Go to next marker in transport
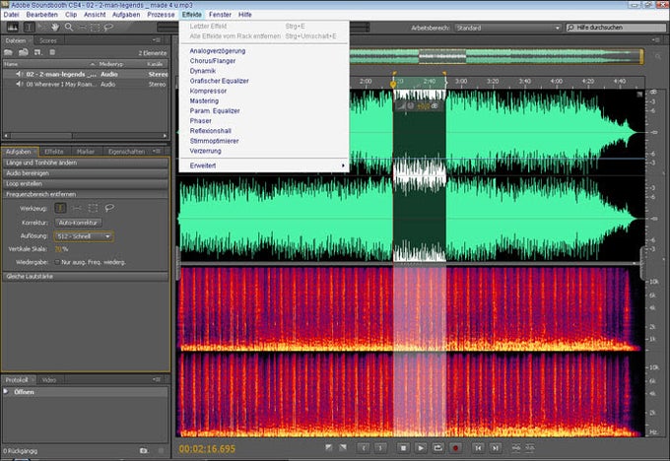Image resolution: width=670 pixels, height=461 pixels. [x=496, y=448]
